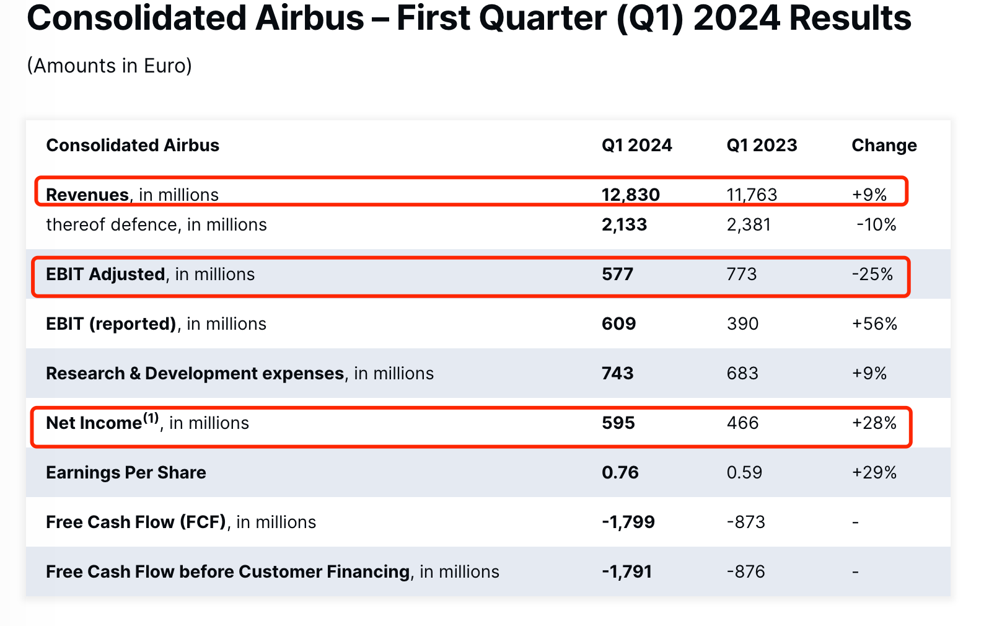
Task: Click the 'thereof defence, in millions' row label
Action: [157, 224]
